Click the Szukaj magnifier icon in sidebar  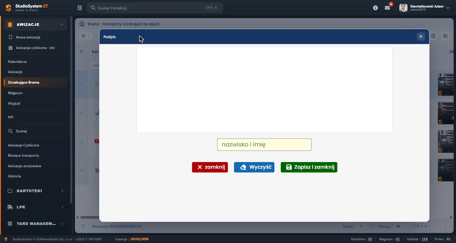(11, 131)
